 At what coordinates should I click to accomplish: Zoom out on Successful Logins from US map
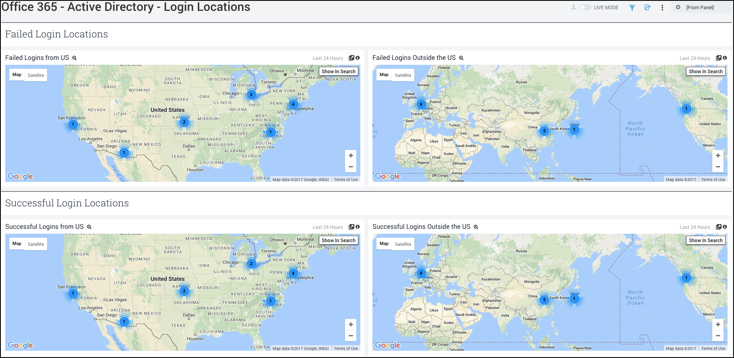351,335
